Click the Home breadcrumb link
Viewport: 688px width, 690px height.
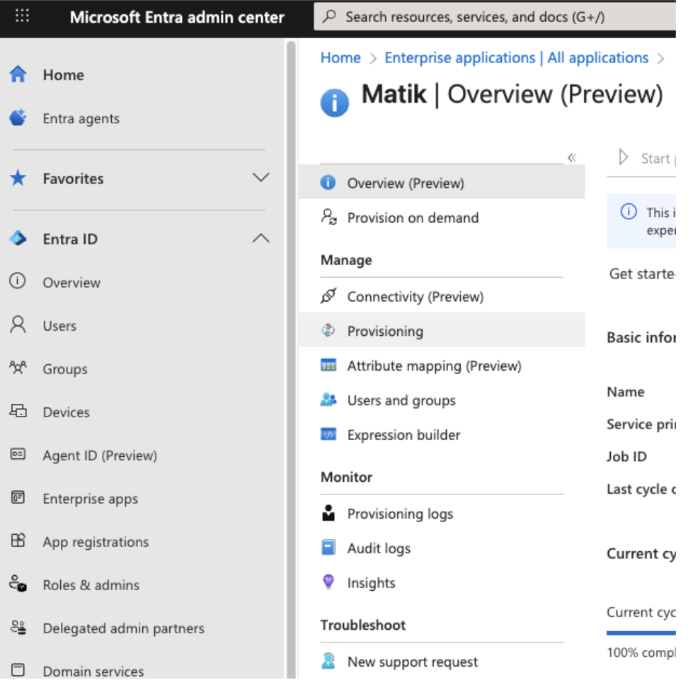(340, 58)
